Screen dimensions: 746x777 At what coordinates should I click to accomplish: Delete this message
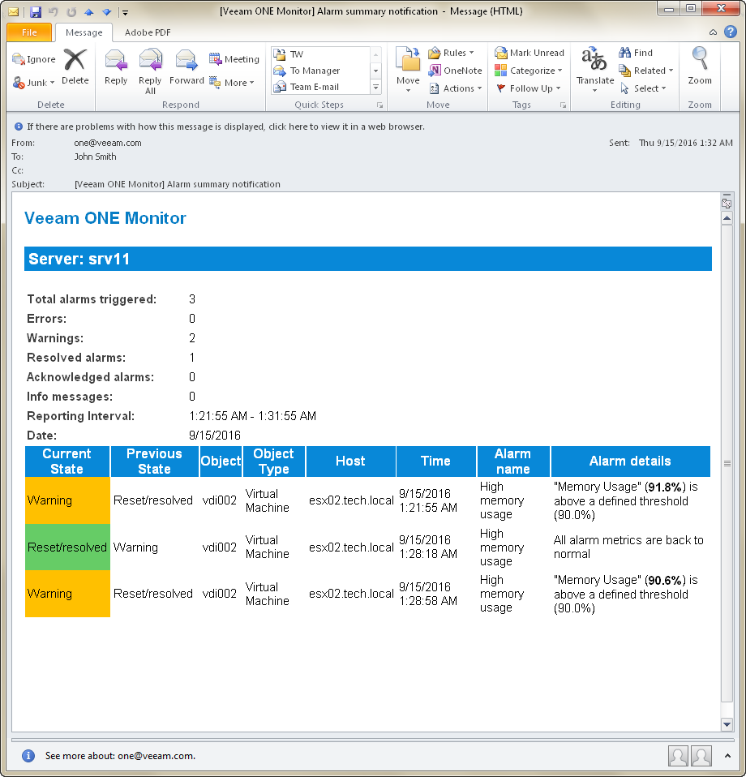[75, 67]
